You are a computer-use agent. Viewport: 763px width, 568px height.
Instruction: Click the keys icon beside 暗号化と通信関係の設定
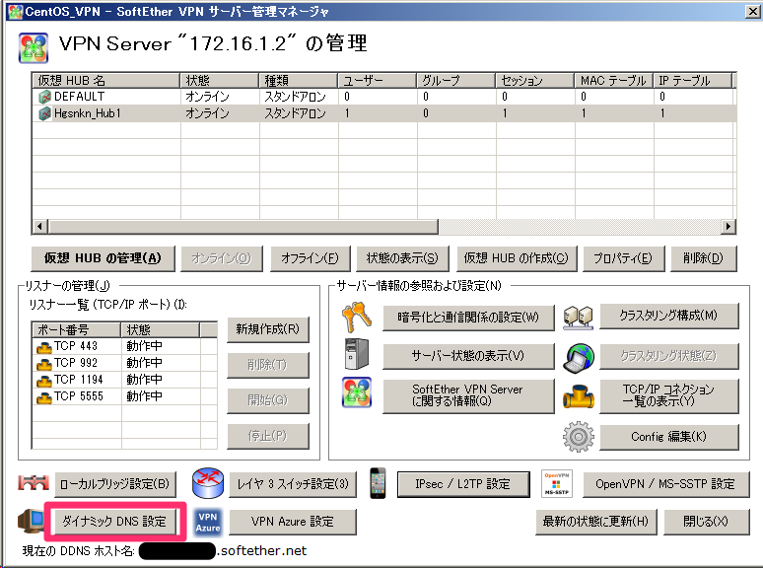click(356, 317)
